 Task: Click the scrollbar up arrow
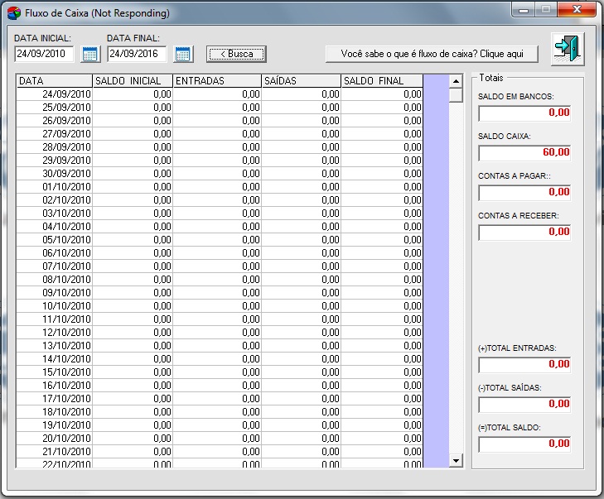coord(456,81)
